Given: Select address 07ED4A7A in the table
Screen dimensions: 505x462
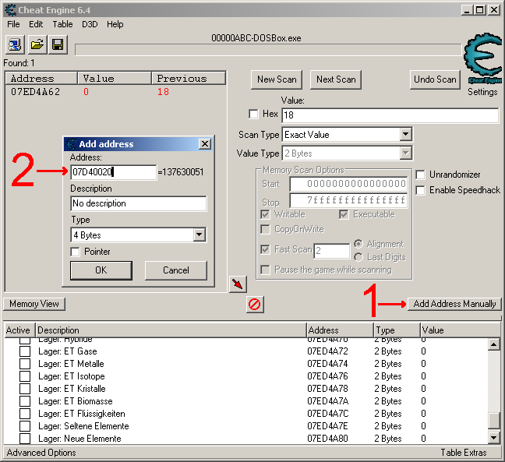Looking at the screenshot, I should (328, 401).
